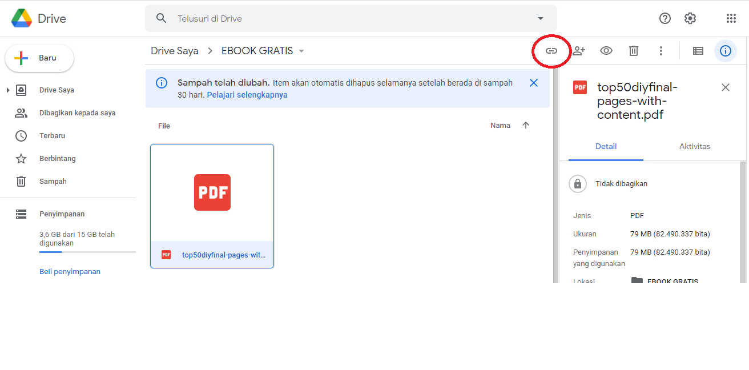Preview the file with the eye icon

(x=606, y=51)
